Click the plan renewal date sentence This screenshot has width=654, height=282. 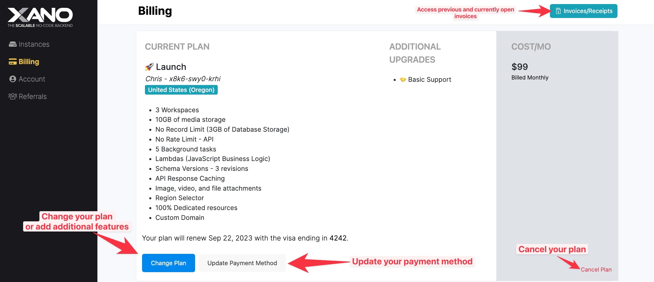[245, 238]
